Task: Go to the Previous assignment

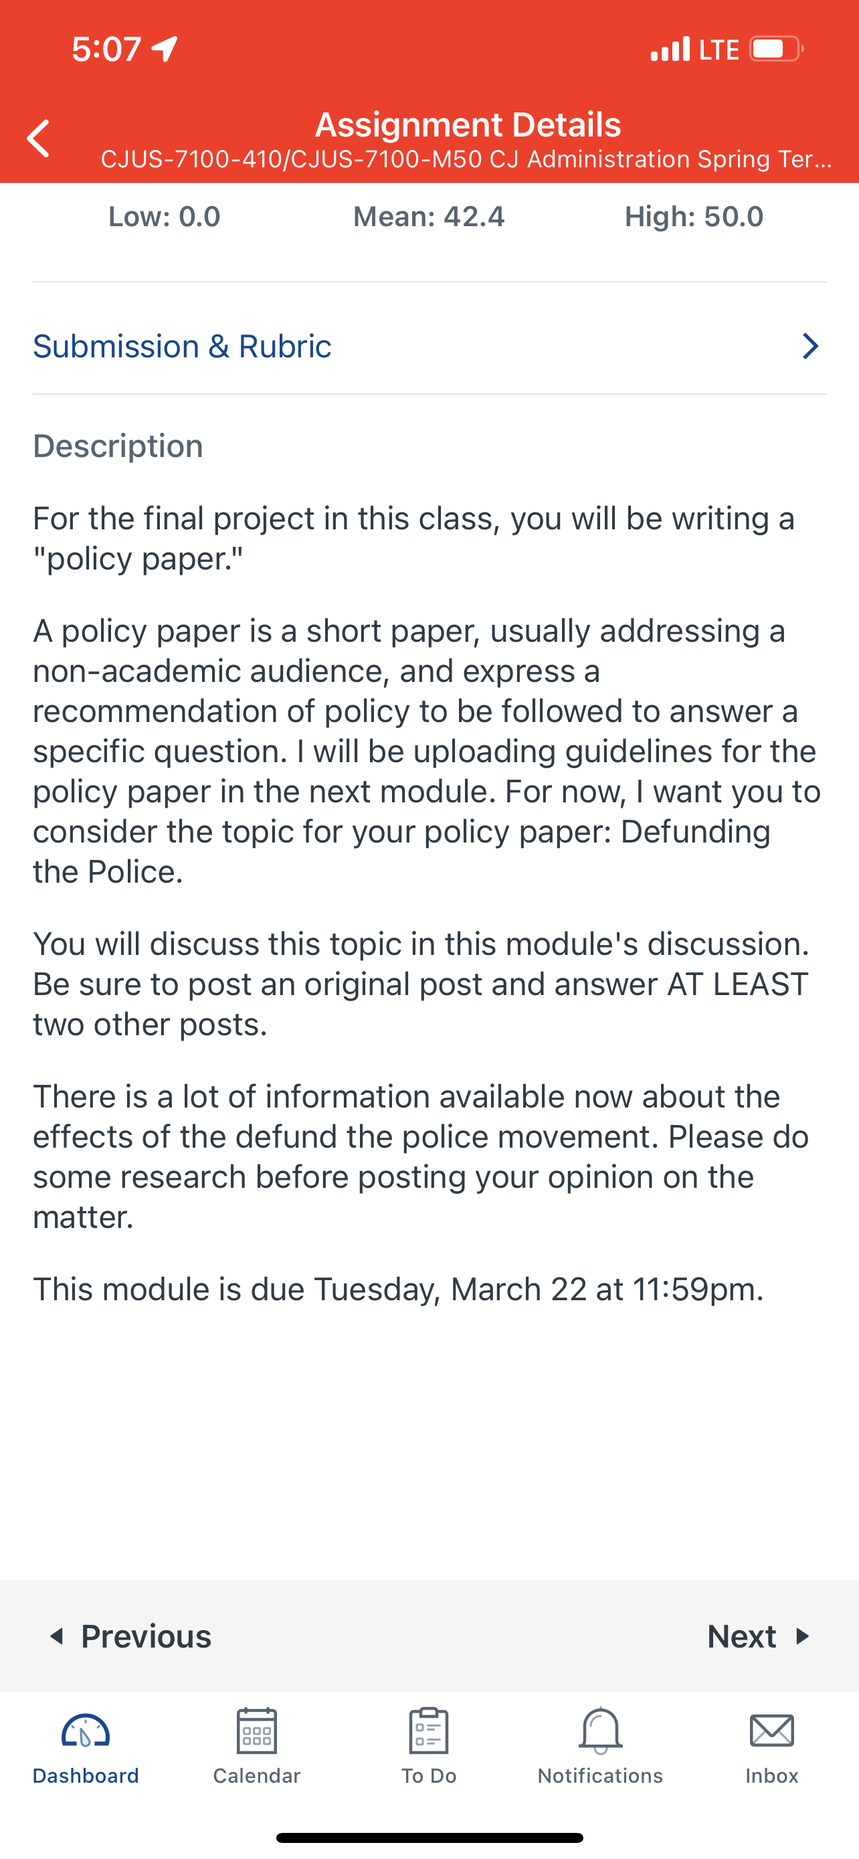Action: click(x=130, y=1636)
